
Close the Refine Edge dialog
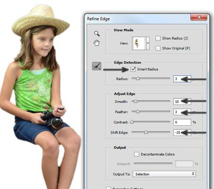(x=199, y=17)
